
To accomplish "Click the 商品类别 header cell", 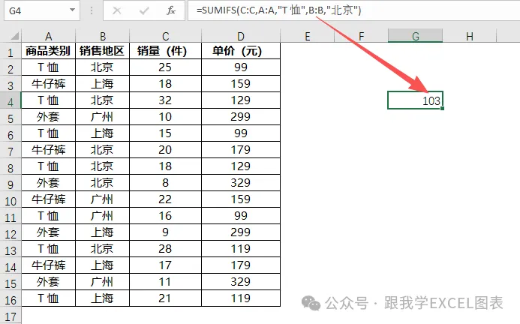I will coord(49,51).
